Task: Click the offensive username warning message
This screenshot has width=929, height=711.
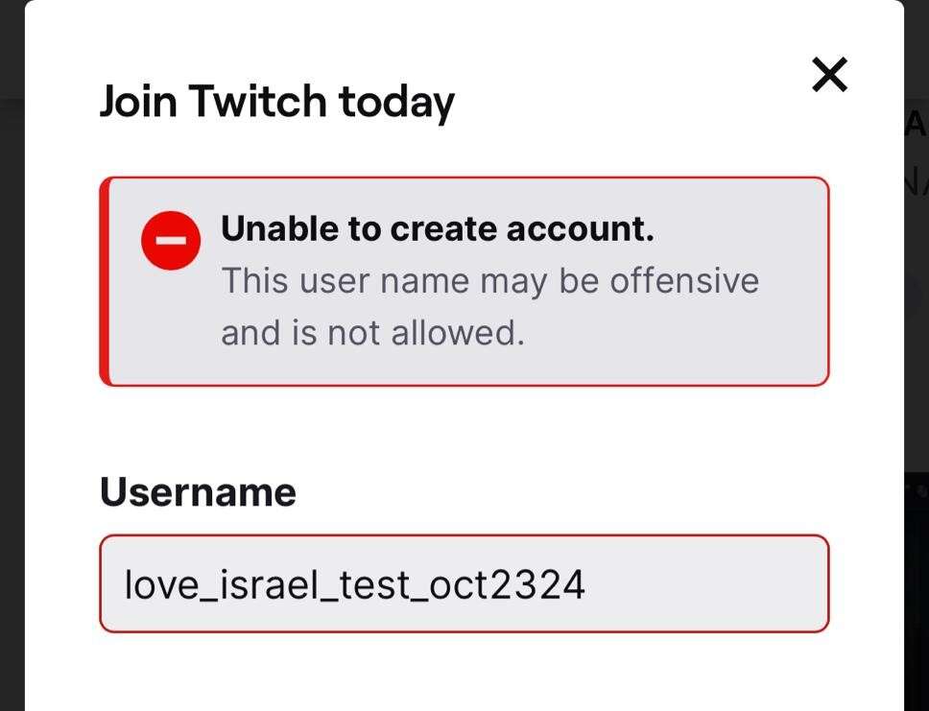Action: [x=489, y=305]
